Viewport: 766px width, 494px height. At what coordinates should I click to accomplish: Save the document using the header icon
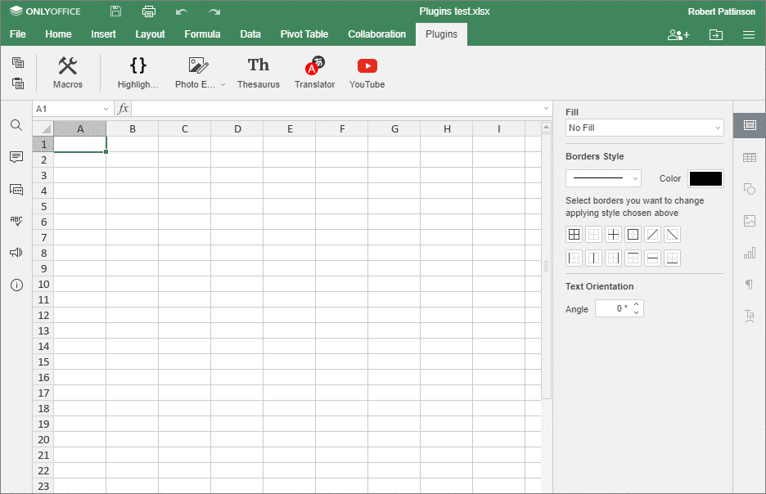[x=115, y=11]
